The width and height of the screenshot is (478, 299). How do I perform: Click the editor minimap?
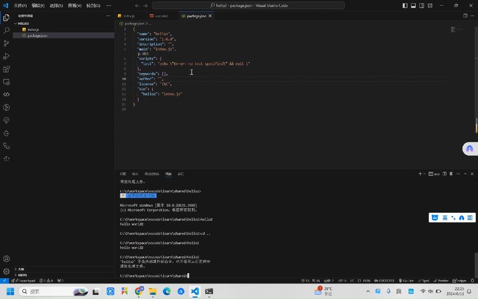click(456, 29)
